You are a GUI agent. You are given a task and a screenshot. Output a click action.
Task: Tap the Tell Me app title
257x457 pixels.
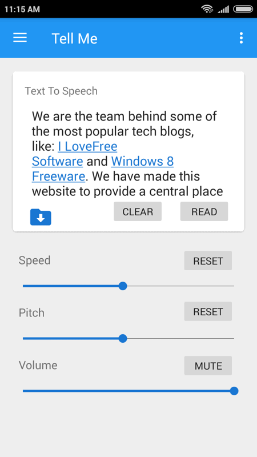pyautogui.click(x=75, y=38)
